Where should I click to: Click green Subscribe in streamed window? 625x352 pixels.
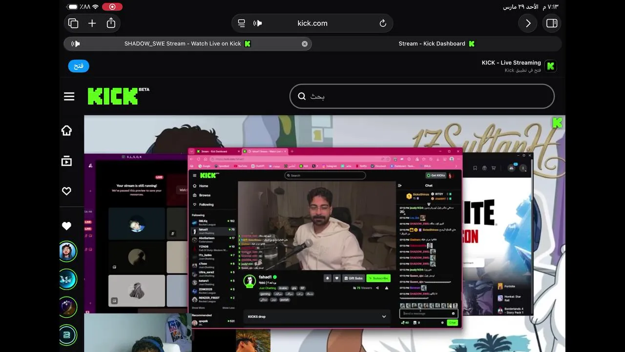point(378,278)
